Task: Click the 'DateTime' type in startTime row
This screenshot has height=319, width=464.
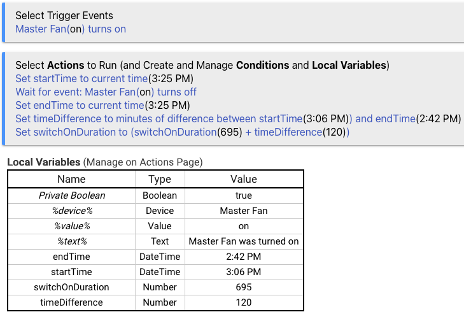Action: 160,272
